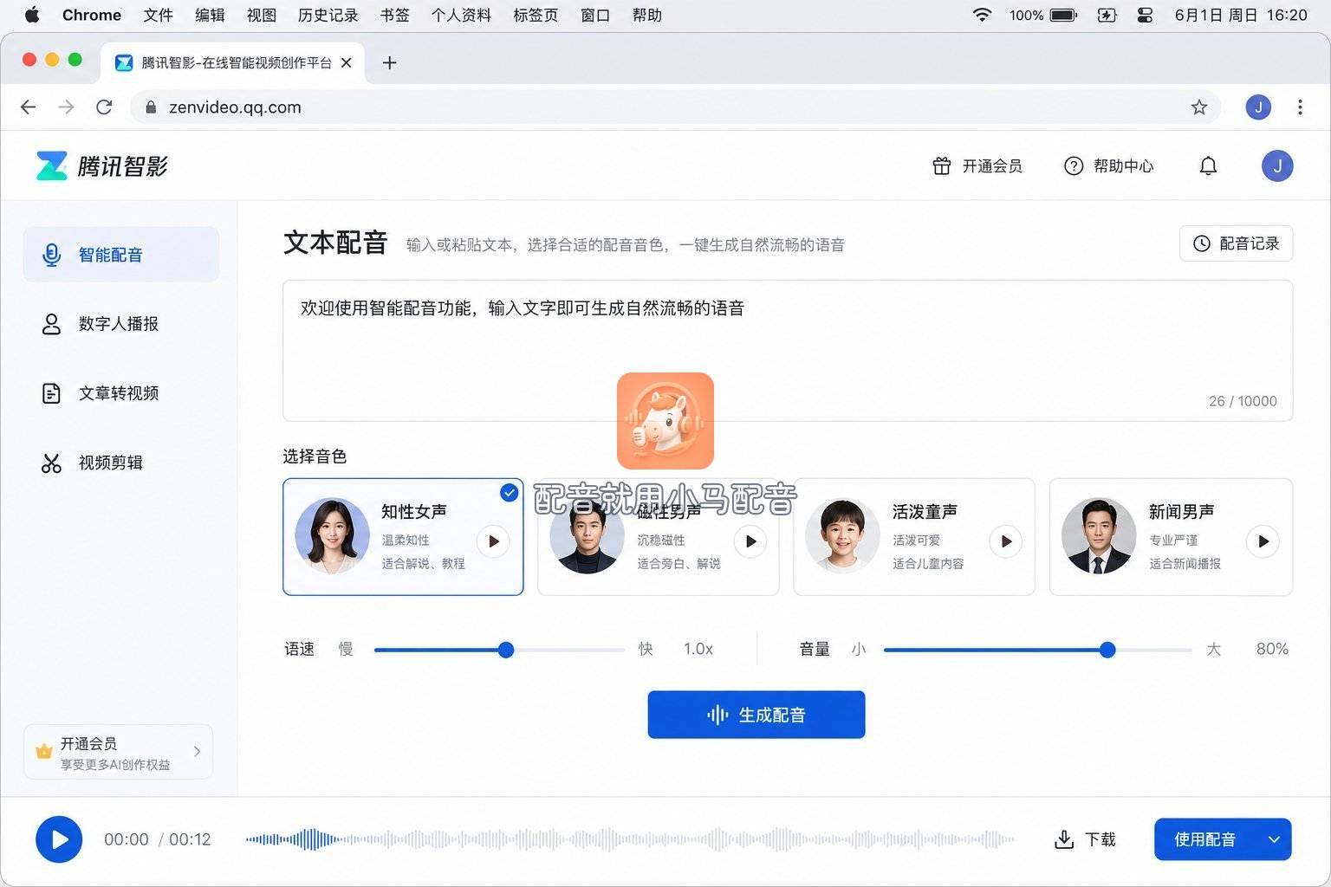1331x887 pixels.
Task: Select the 磁性男声 voice card
Action: 658,536
